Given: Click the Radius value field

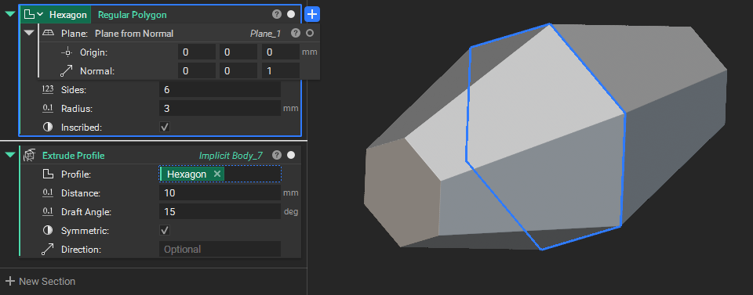Looking at the screenshot, I should (x=220, y=109).
